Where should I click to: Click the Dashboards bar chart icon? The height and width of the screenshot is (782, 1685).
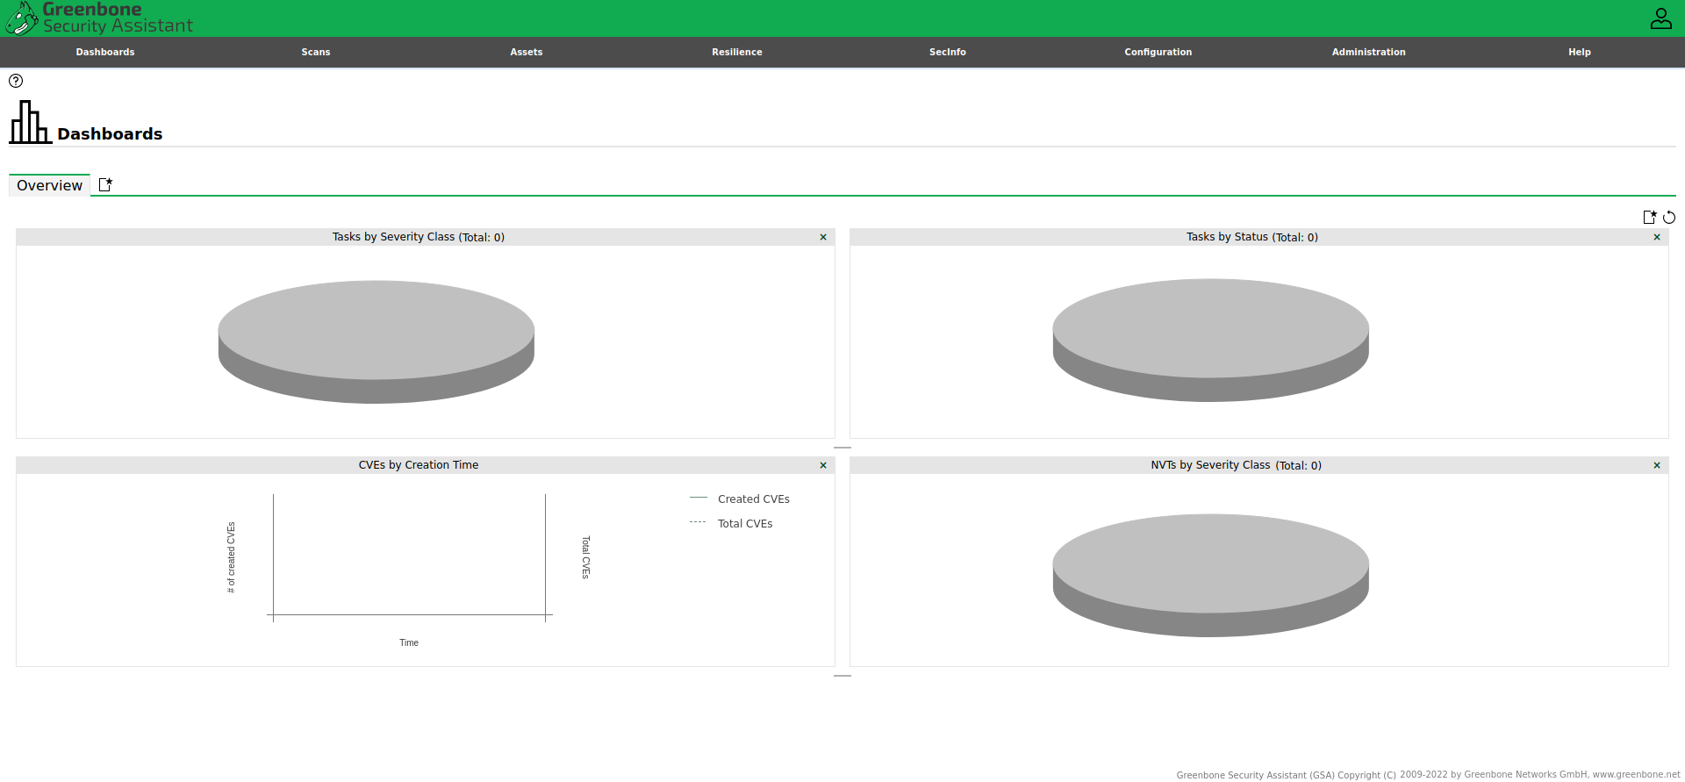[30, 122]
